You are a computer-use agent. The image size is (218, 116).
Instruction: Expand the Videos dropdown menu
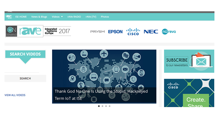click(57, 17)
